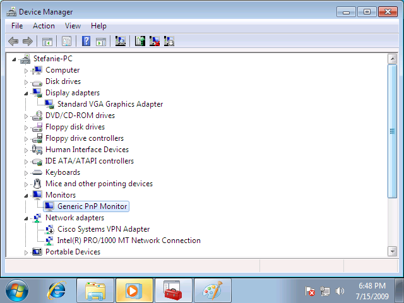Open the View menu
Screen dimensions: 404x303
(73, 26)
